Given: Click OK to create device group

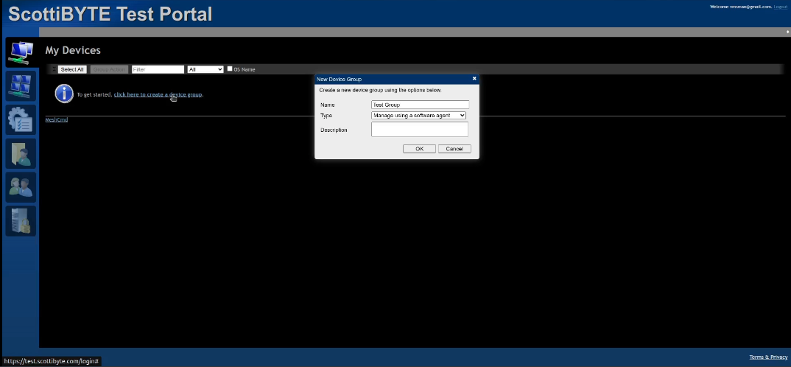Looking at the screenshot, I should point(419,149).
